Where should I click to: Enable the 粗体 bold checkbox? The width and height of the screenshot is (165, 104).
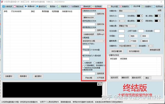coord(130,36)
